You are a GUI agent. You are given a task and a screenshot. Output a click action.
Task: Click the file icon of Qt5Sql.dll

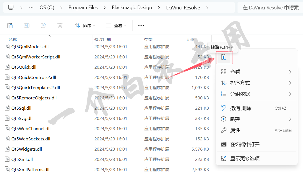point(7,108)
